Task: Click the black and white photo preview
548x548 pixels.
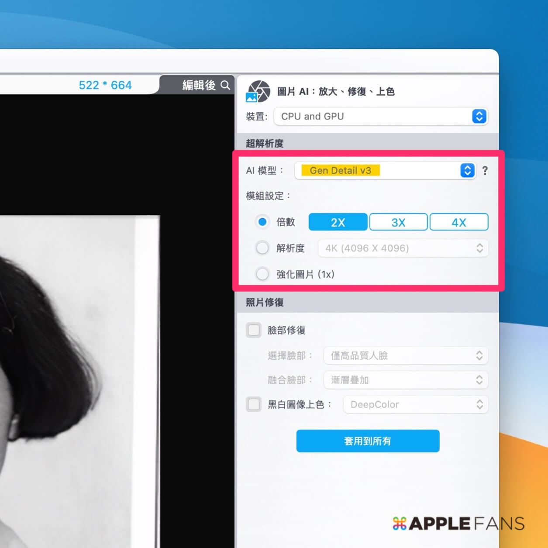Action: coord(79,380)
